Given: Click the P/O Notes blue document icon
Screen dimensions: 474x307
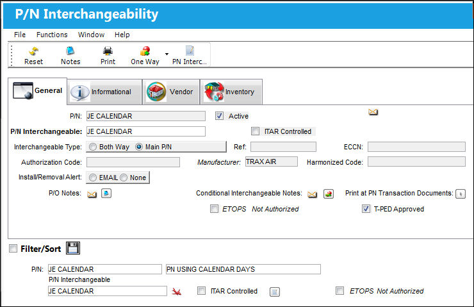Looking at the screenshot, I should 106,194.
